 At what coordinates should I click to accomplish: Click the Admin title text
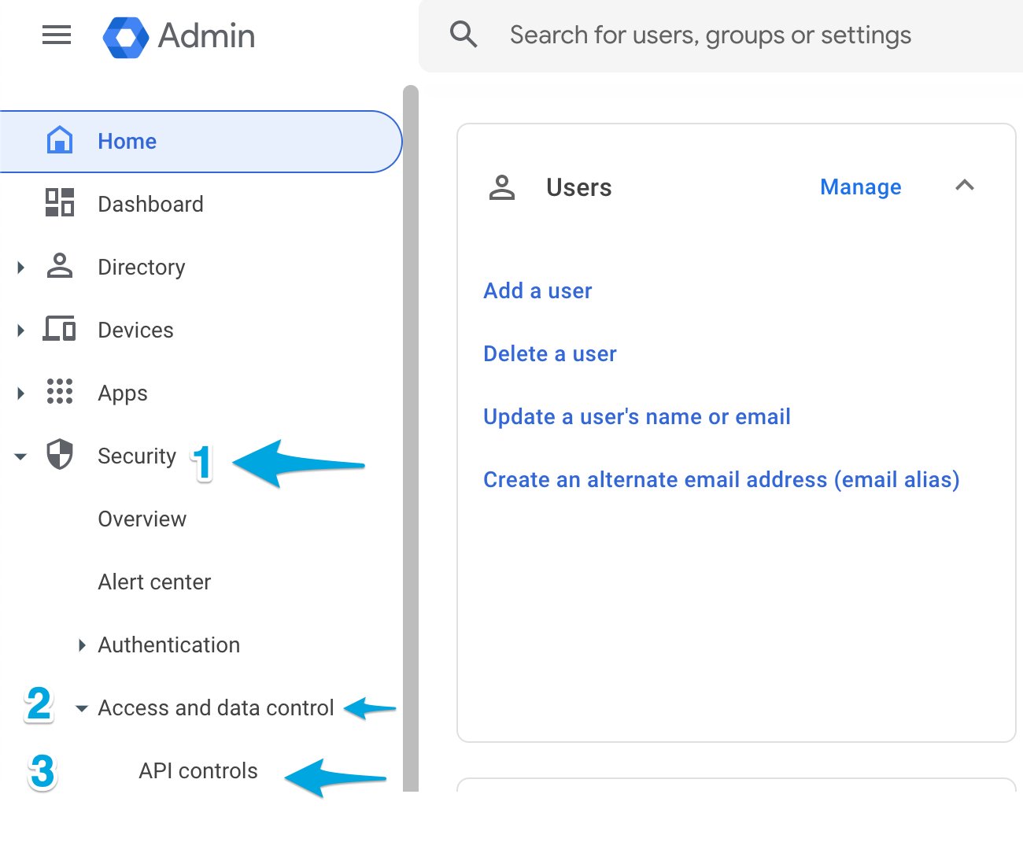206,36
